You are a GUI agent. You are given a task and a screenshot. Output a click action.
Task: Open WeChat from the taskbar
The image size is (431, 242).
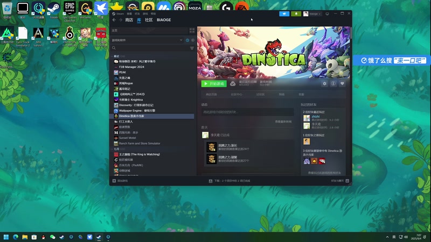(x=52, y=237)
